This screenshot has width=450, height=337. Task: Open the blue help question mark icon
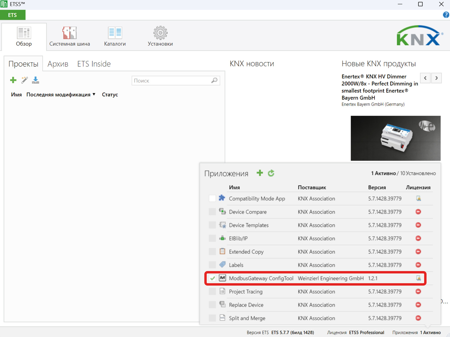pyautogui.click(x=446, y=15)
